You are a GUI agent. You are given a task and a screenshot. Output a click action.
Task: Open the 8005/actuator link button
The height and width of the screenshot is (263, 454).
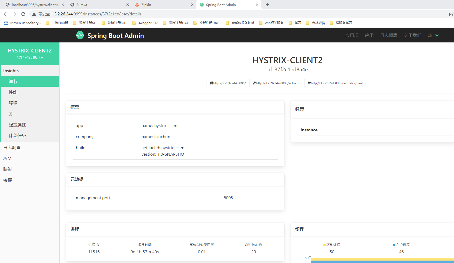[277, 83]
